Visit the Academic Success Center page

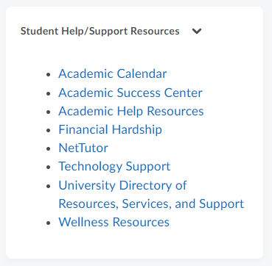click(x=130, y=93)
